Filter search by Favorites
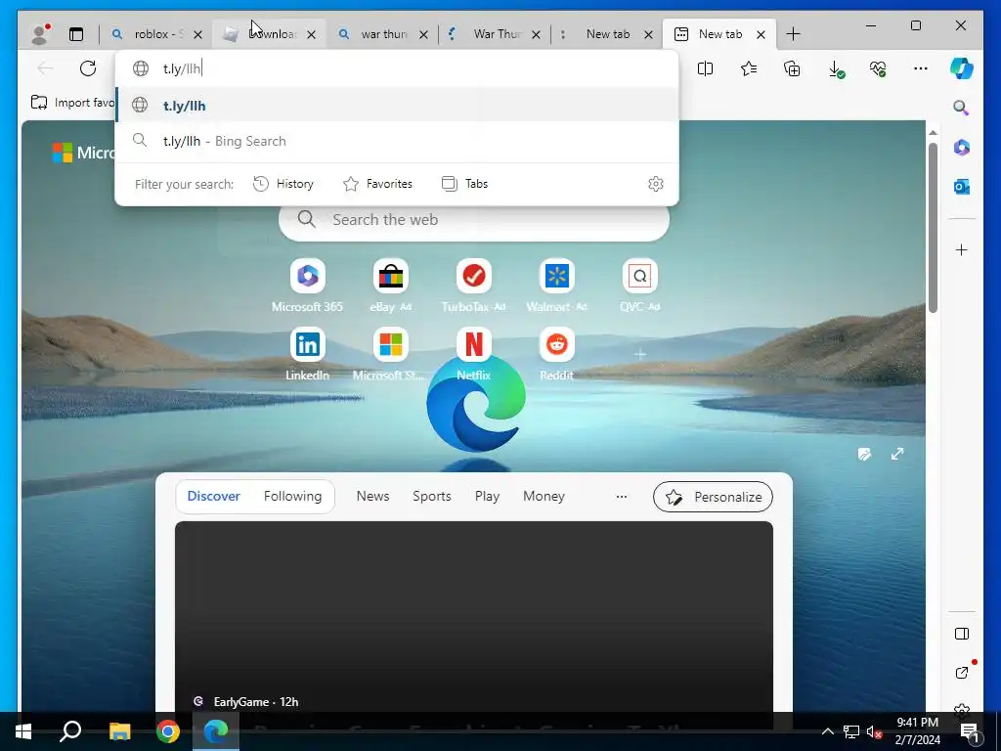The width and height of the screenshot is (1001, 751). click(x=378, y=184)
